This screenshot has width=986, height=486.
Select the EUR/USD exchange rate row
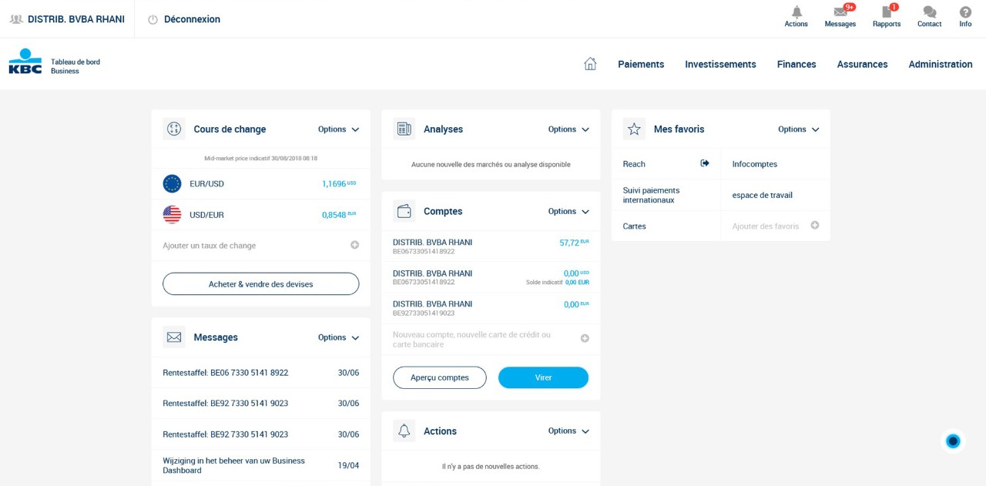tap(260, 184)
